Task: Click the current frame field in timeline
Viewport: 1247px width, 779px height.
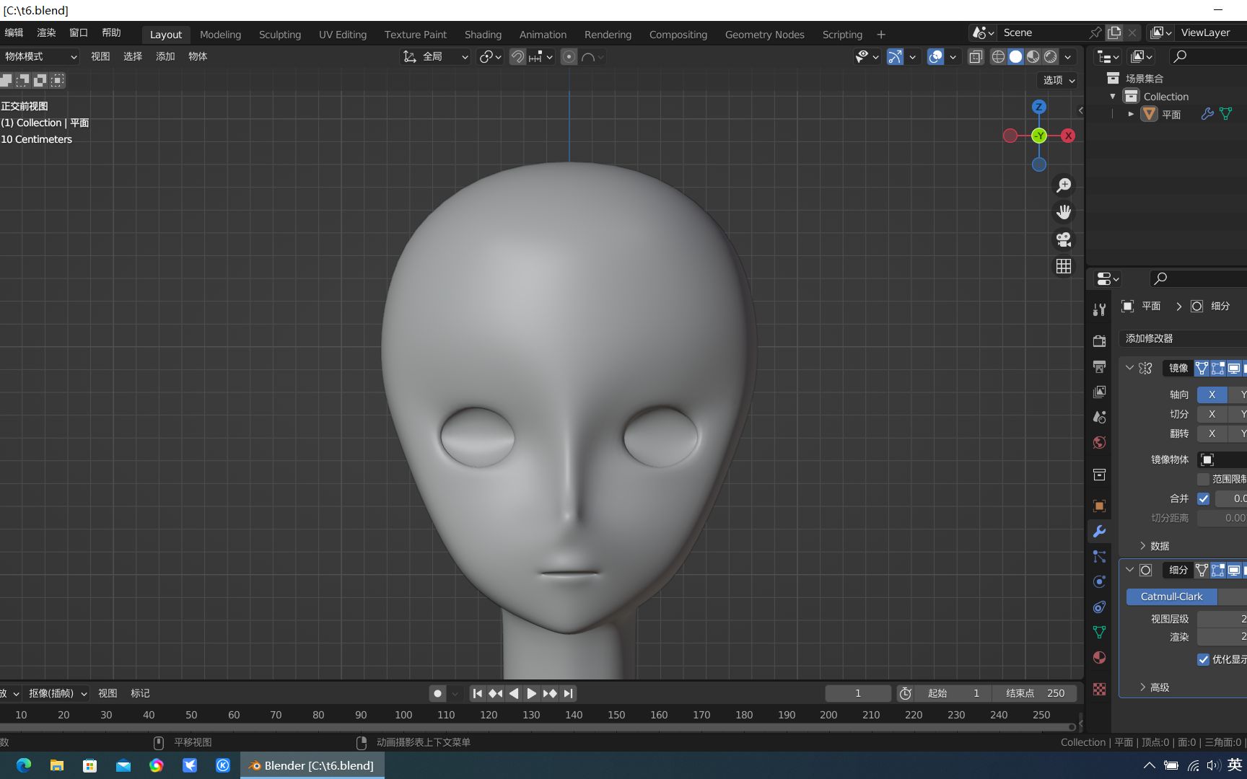Action: pyautogui.click(x=858, y=693)
